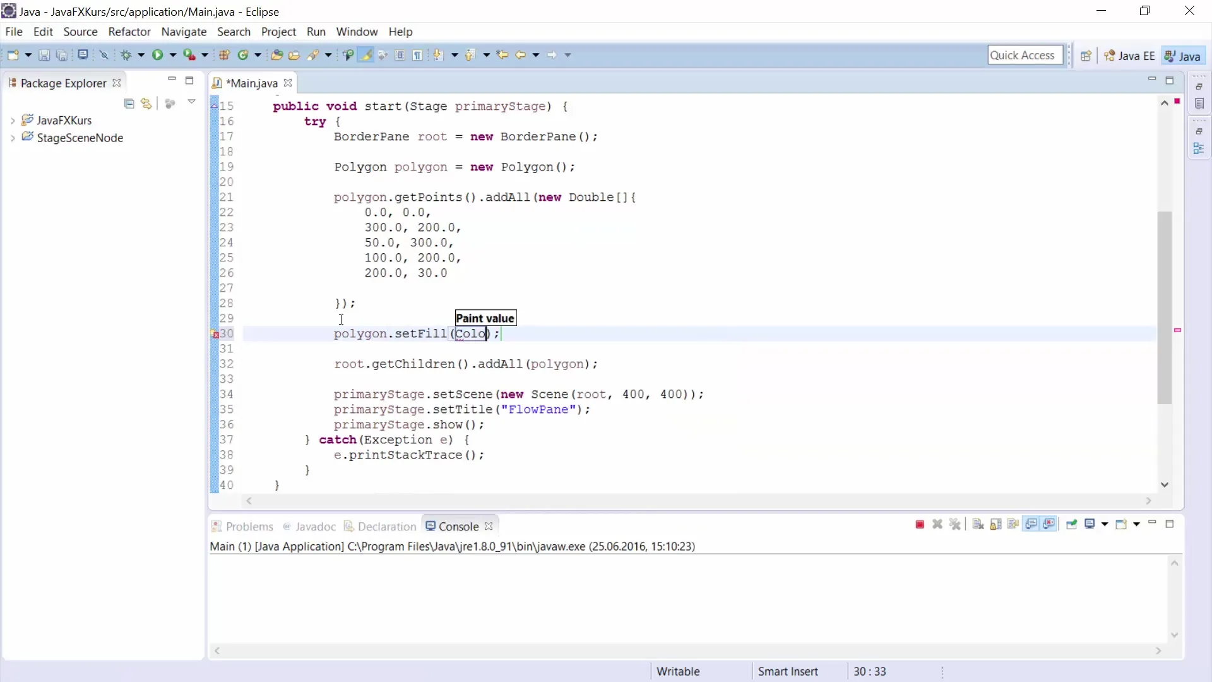Pin the Console with the pin icon
The height and width of the screenshot is (682, 1212).
(x=1071, y=524)
